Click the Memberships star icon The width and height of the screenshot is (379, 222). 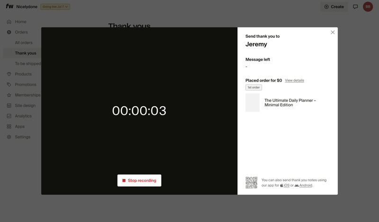tap(9, 95)
